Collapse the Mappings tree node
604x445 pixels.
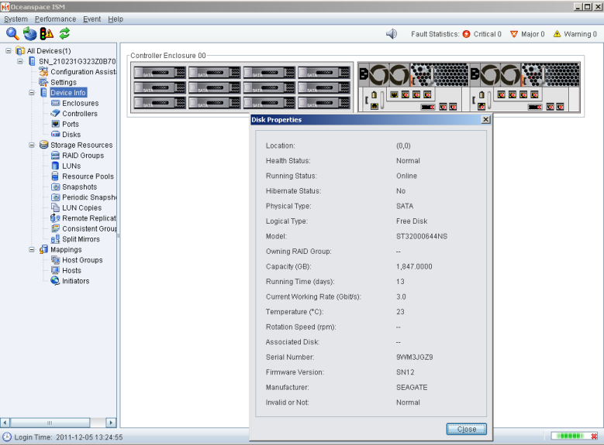pos(32,250)
